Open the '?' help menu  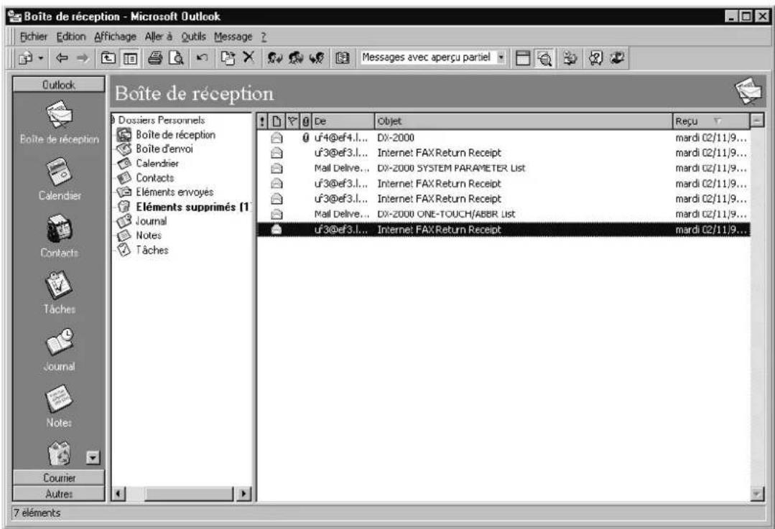point(264,37)
